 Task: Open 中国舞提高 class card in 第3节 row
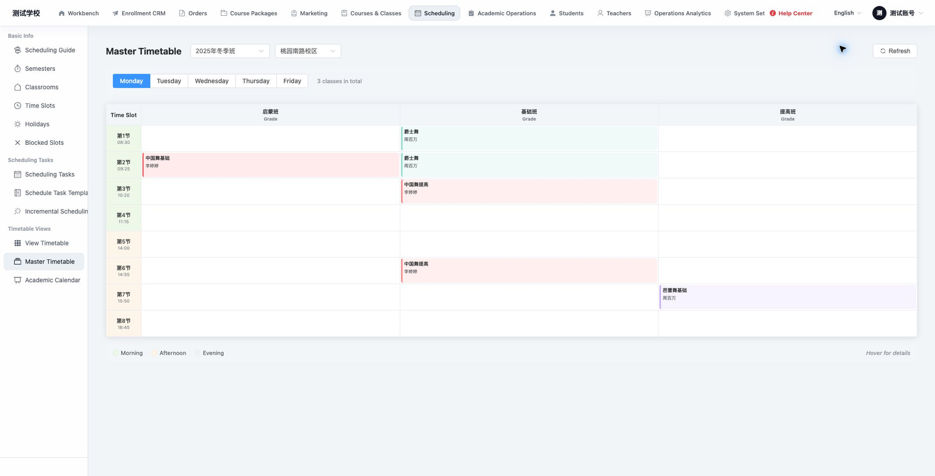point(529,191)
